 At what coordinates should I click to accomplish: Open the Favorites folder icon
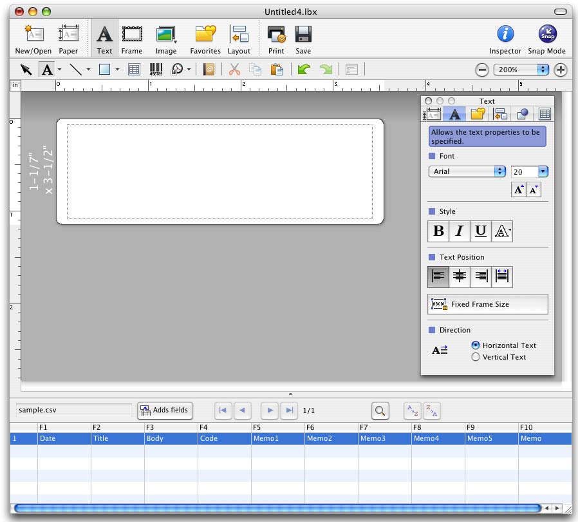205,39
